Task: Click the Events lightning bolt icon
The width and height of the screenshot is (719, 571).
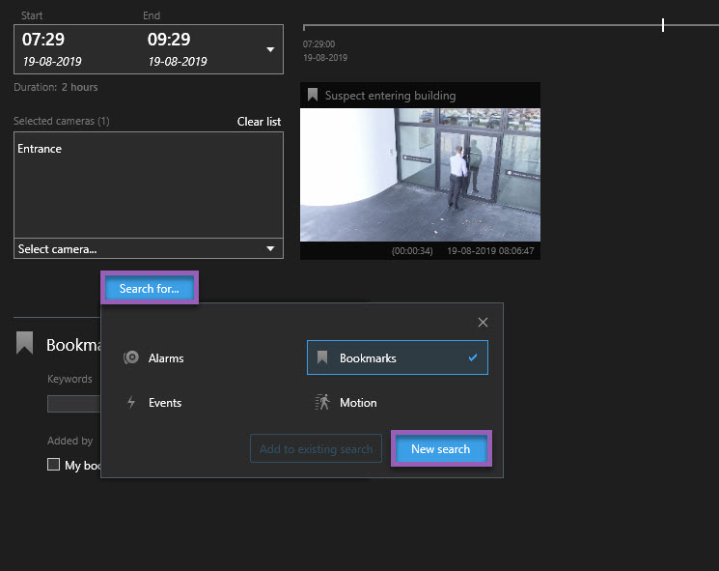Action: pyautogui.click(x=132, y=403)
